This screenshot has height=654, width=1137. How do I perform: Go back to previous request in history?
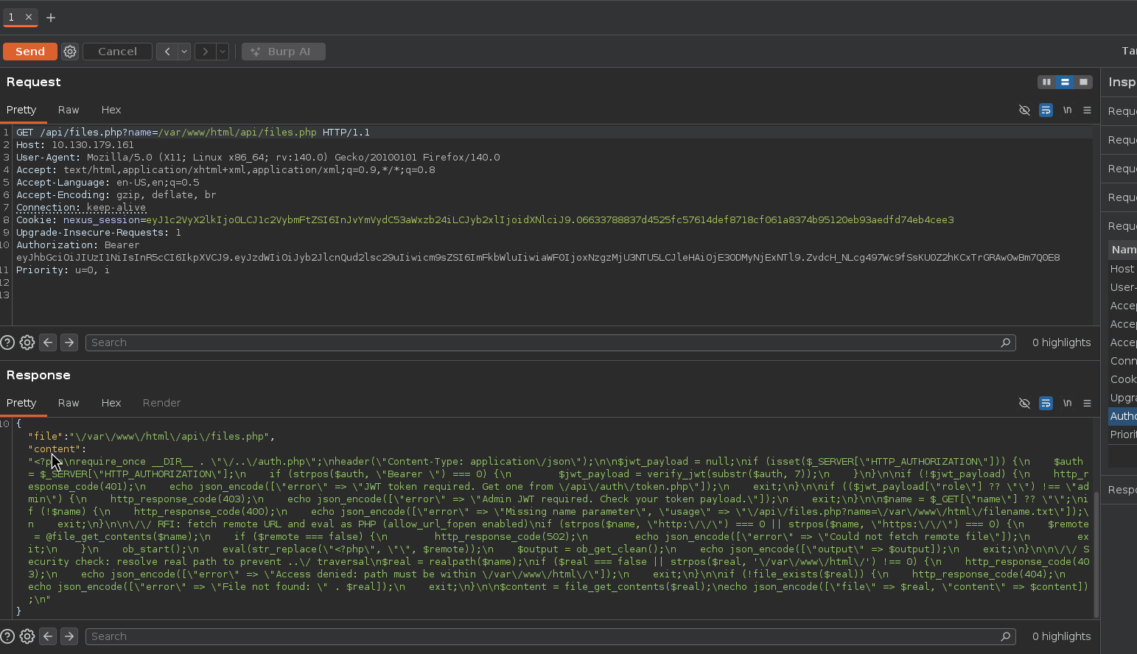(x=167, y=52)
